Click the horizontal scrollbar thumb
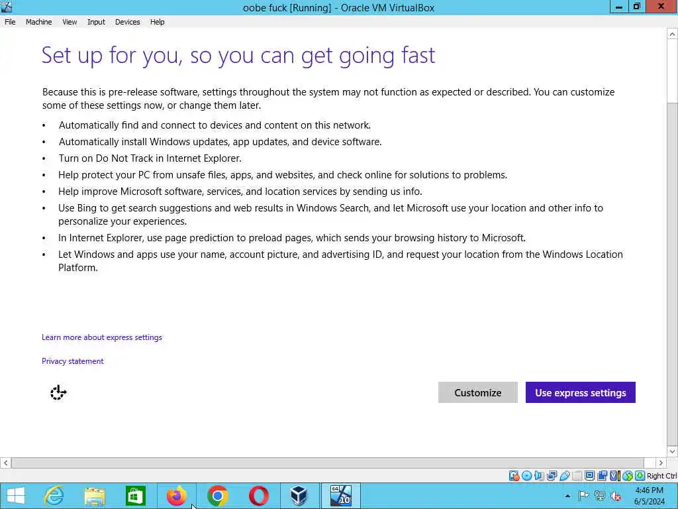The width and height of the screenshot is (678, 509). [328, 463]
